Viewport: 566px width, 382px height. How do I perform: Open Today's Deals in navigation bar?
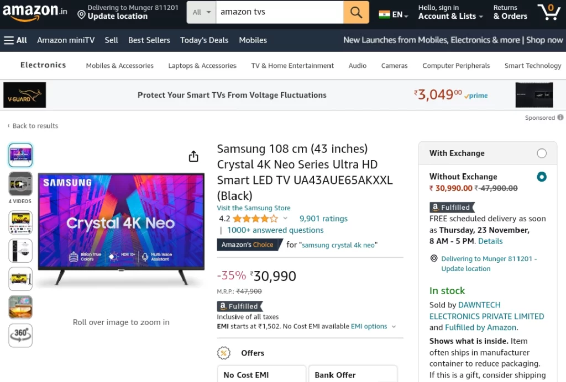coord(205,40)
